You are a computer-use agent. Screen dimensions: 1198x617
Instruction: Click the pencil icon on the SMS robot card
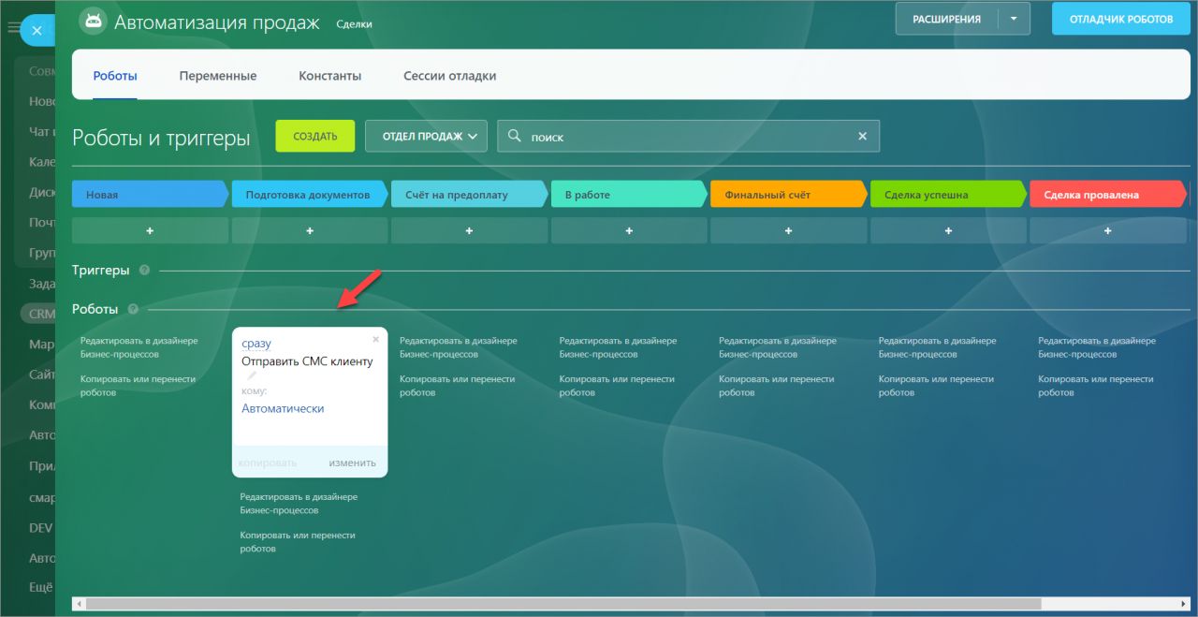tap(251, 375)
